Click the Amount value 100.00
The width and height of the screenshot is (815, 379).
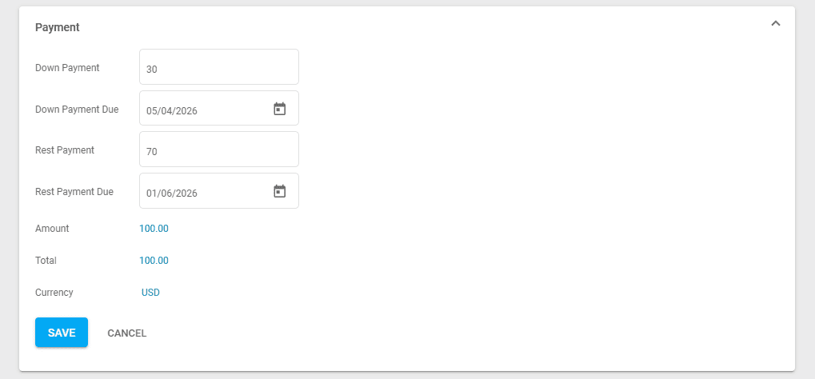click(154, 229)
